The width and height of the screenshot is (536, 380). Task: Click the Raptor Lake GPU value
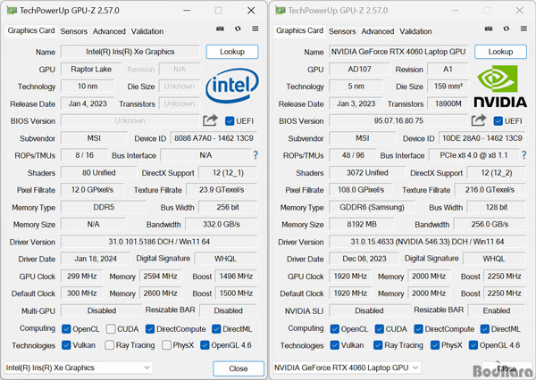[91, 69]
